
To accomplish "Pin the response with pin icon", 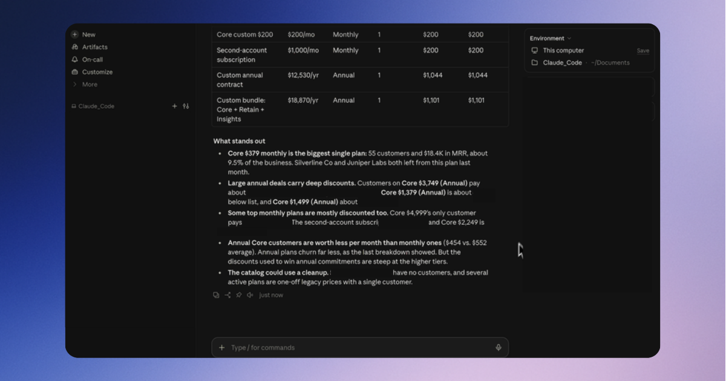I will (239, 295).
